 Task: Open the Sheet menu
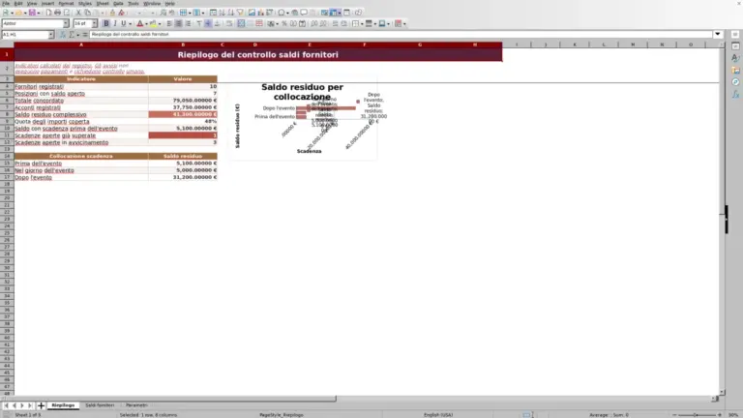[103, 3]
